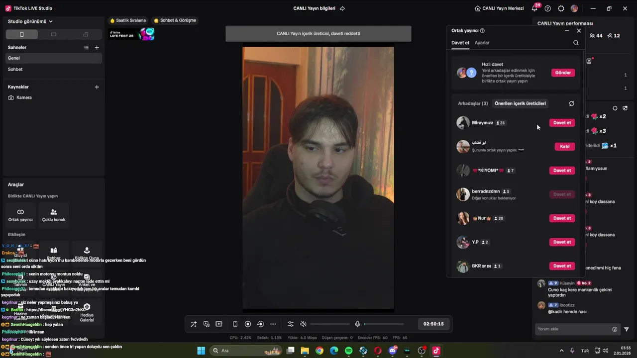Open the media and music icon in bottom toolbar
This screenshot has height=358, width=637.
207,324
